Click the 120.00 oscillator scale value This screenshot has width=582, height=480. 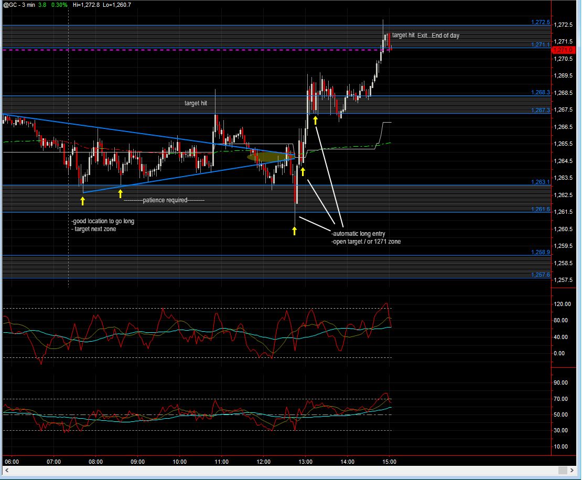[562, 304]
